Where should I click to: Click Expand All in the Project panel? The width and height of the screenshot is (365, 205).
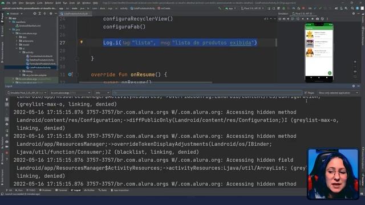(x=40, y=14)
